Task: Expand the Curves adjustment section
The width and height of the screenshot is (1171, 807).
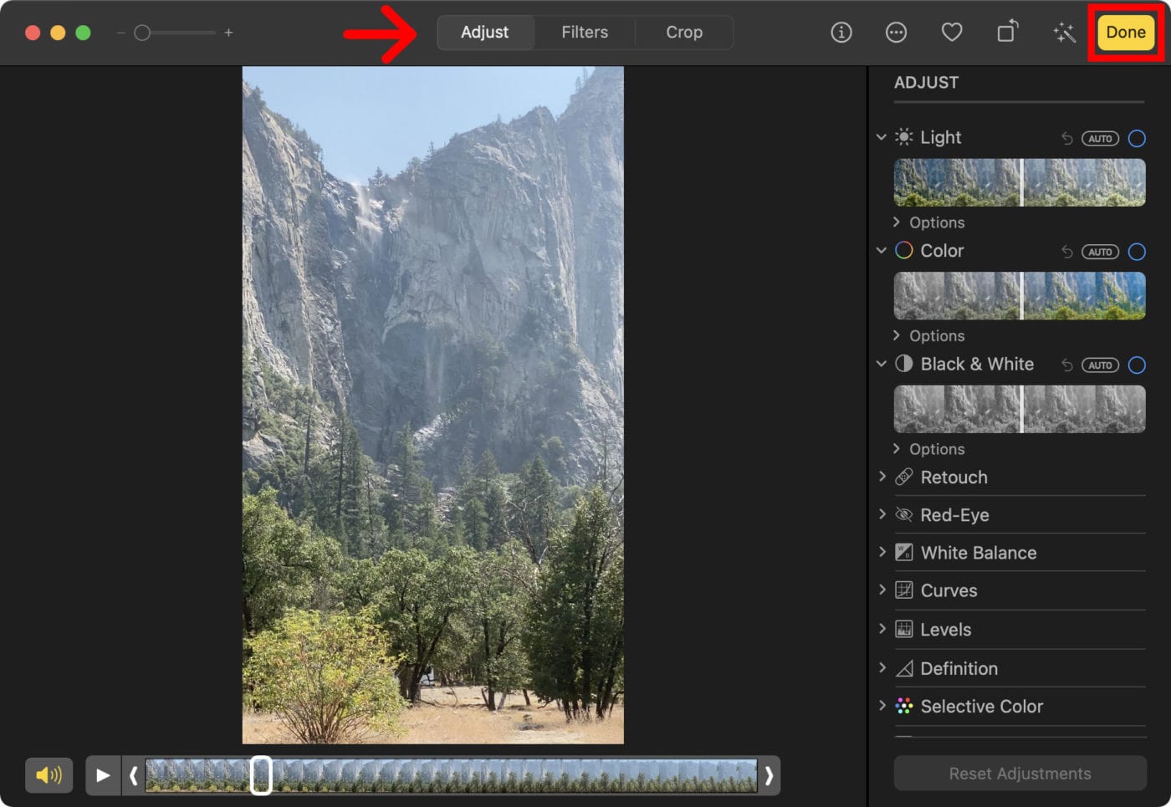Action: click(x=949, y=590)
